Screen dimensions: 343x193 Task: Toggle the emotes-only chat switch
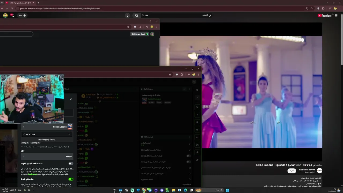click(189, 162)
